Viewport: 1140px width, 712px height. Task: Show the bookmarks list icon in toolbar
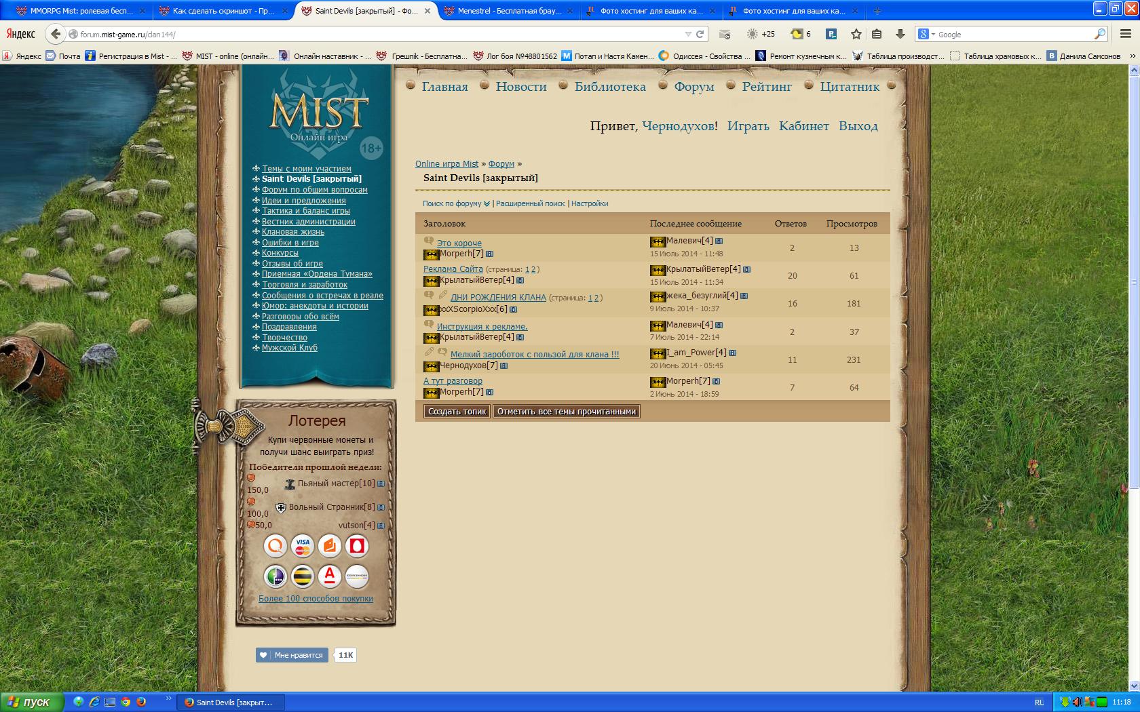tap(877, 34)
